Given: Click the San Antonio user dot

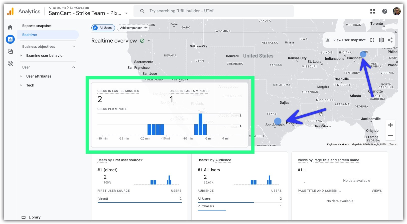Looking at the screenshot, I should click(x=278, y=121).
